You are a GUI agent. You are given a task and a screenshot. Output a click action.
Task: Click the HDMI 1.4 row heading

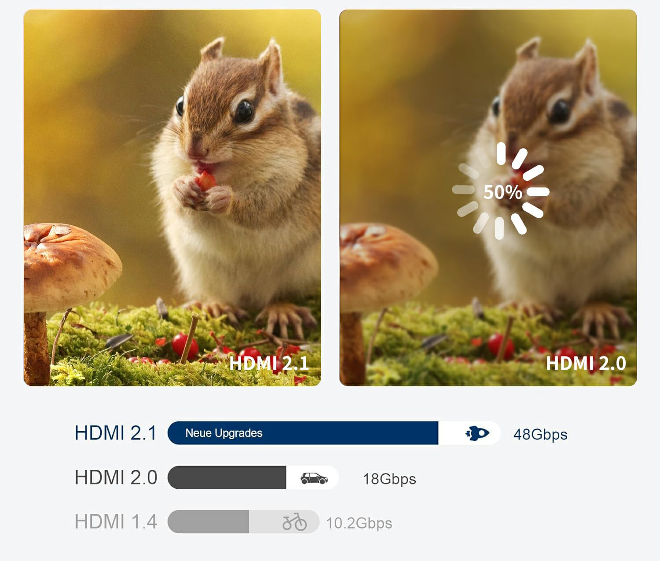click(x=116, y=522)
